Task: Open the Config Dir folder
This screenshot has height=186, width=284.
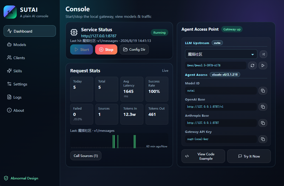Action: click(x=134, y=50)
